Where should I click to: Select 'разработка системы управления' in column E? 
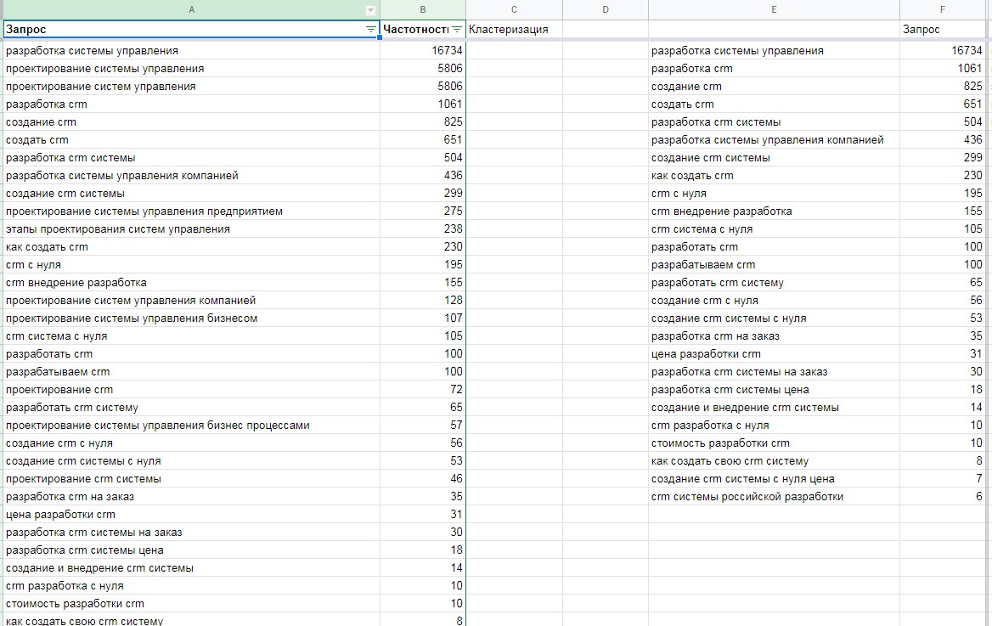pos(774,51)
